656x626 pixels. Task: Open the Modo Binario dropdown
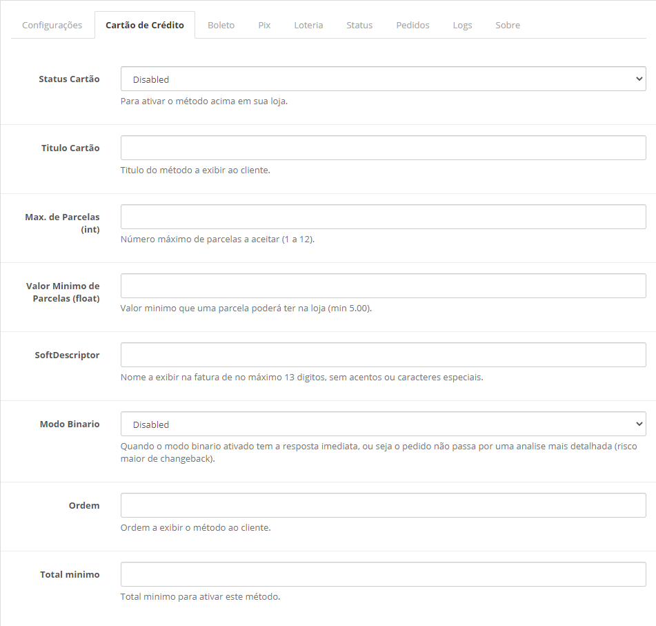pyautogui.click(x=383, y=424)
